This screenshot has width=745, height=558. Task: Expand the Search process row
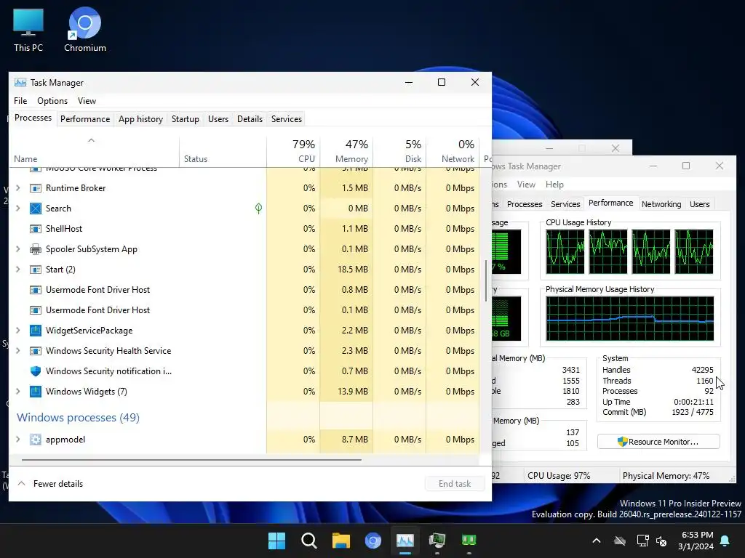click(18, 209)
